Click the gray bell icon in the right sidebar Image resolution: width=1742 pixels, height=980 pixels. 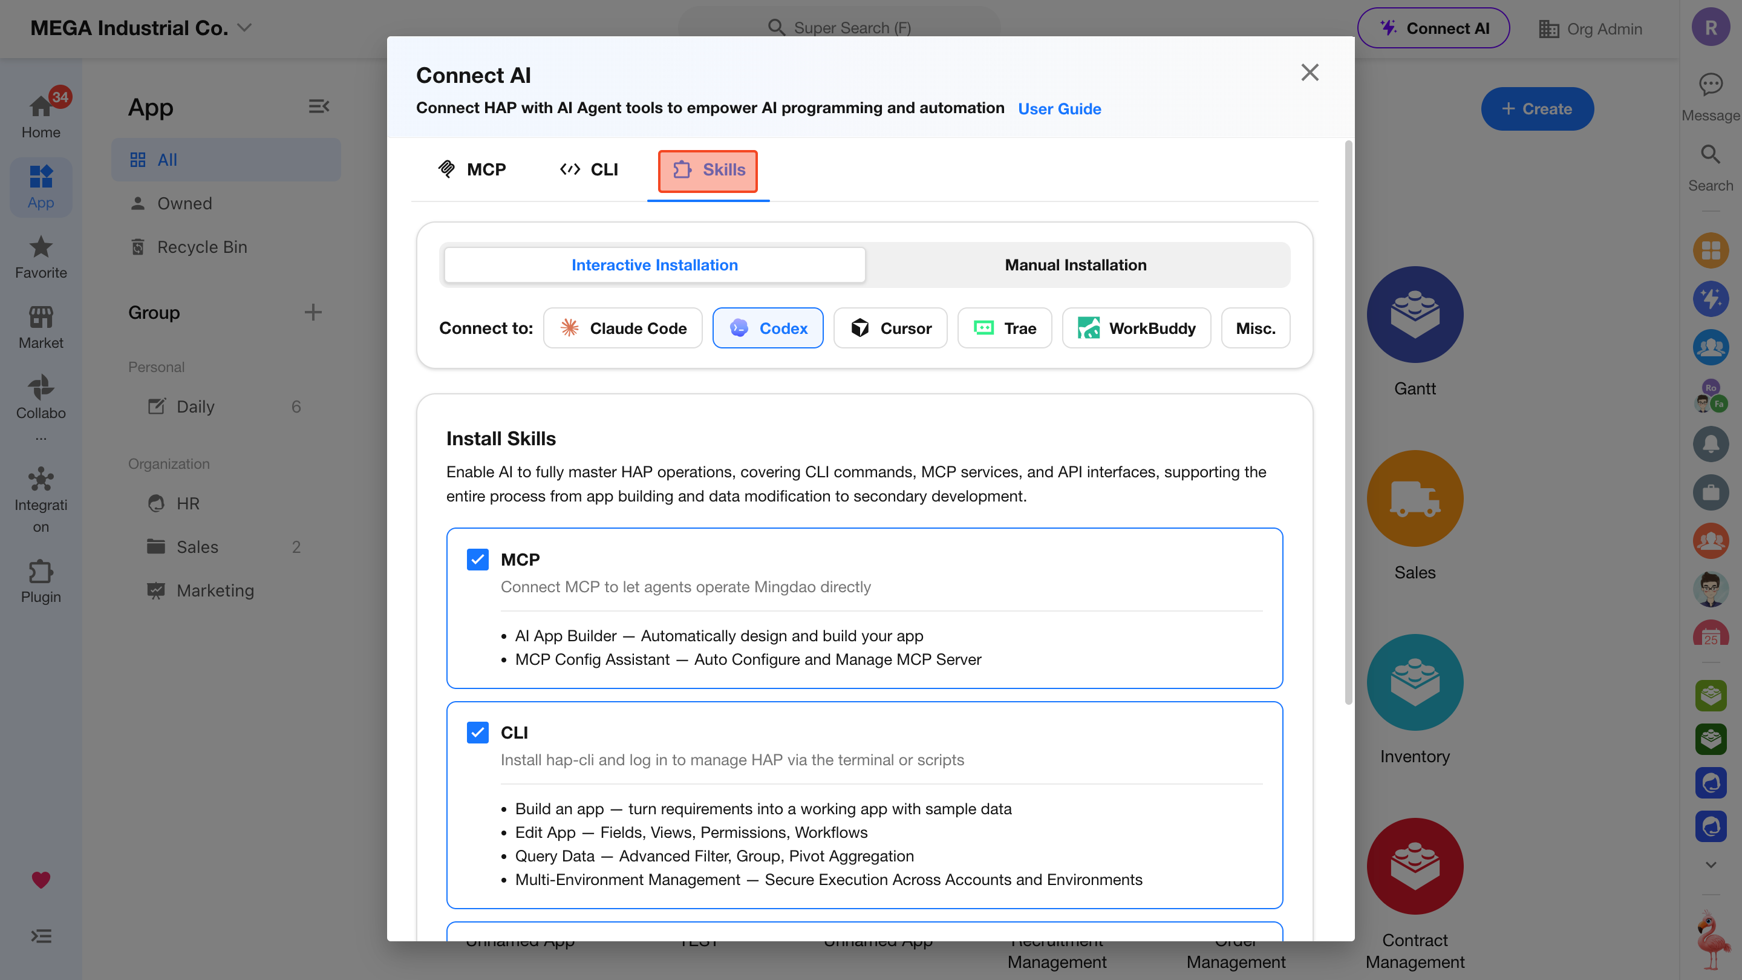pyautogui.click(x=1711, y=443)
